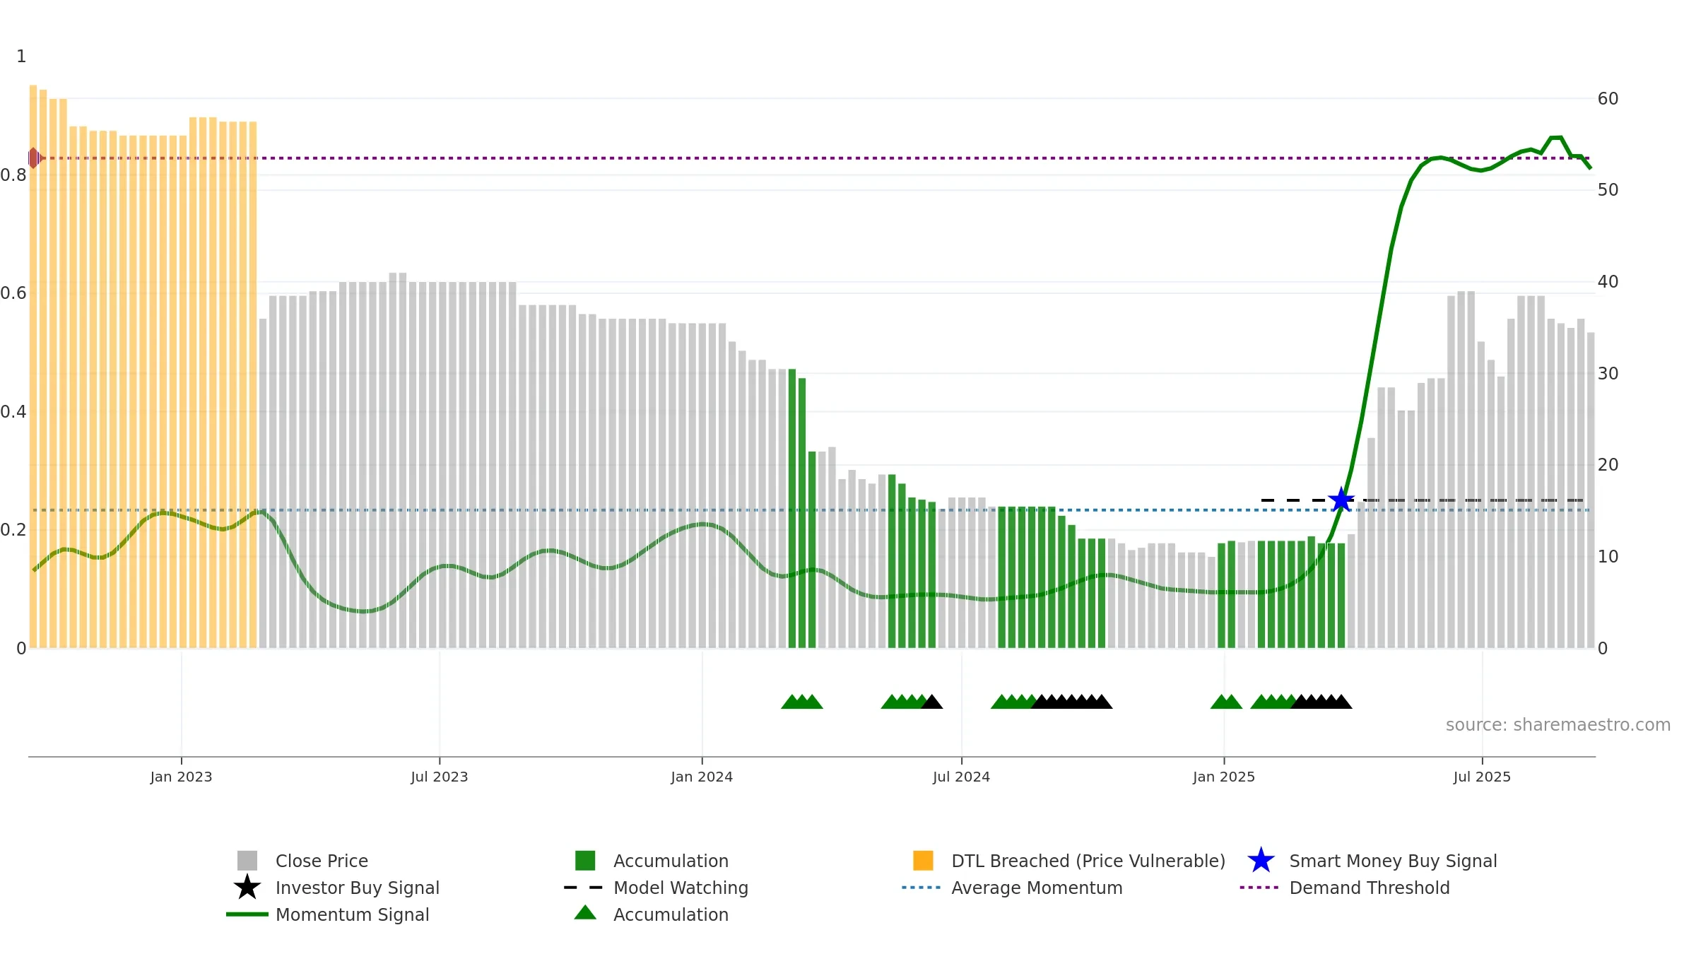This screenshot has width=1696, height=954.
Task: Click the gray Close Price legend swatch
Action: (x=247, y=861)
